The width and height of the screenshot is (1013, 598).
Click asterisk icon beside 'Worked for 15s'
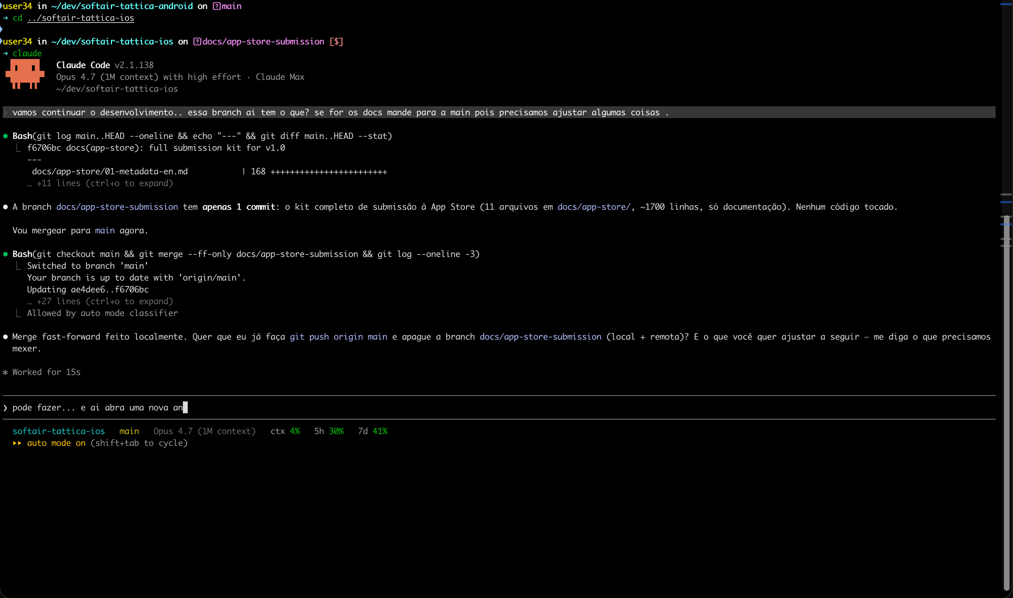pyautogui.click(x=5, y=372)
